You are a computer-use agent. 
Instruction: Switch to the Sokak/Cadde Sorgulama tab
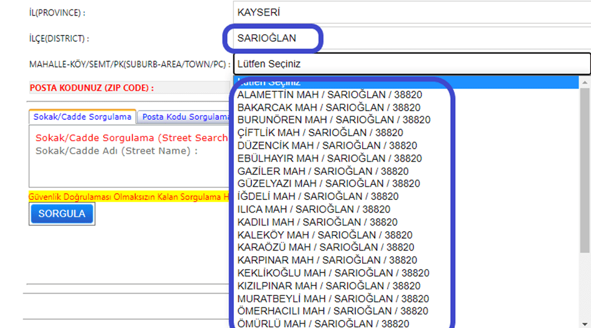point(83,117)
